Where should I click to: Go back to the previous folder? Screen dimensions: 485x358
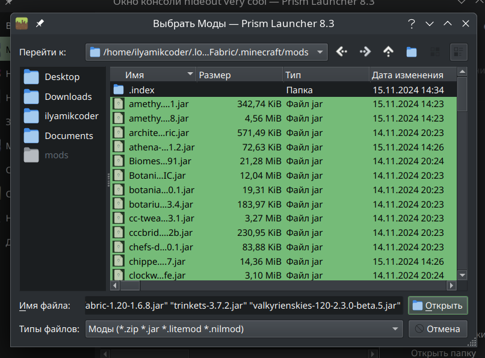(x=342, y=52)
